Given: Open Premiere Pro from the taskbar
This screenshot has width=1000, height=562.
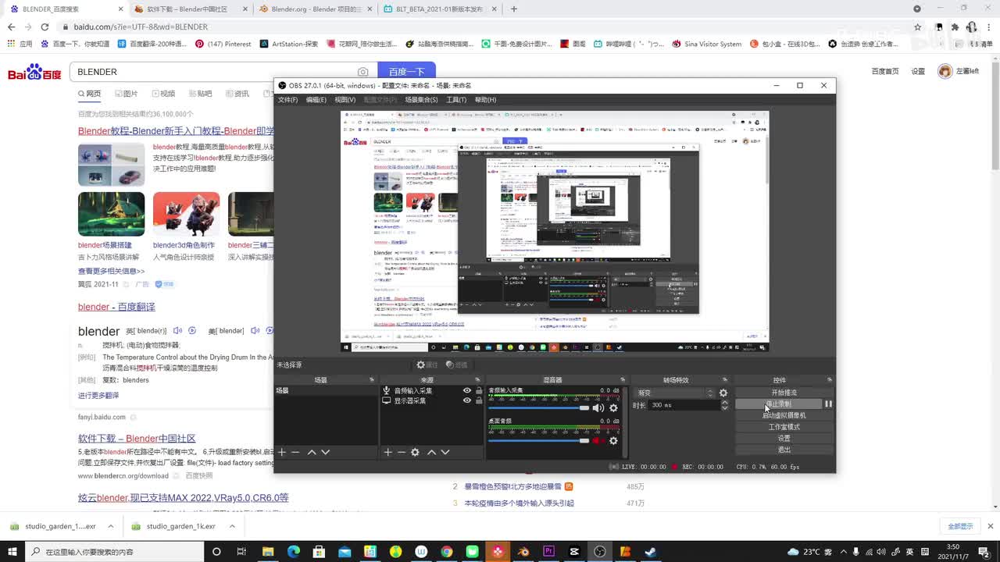Looking at the screenshot, I should (x=549, y=552).
